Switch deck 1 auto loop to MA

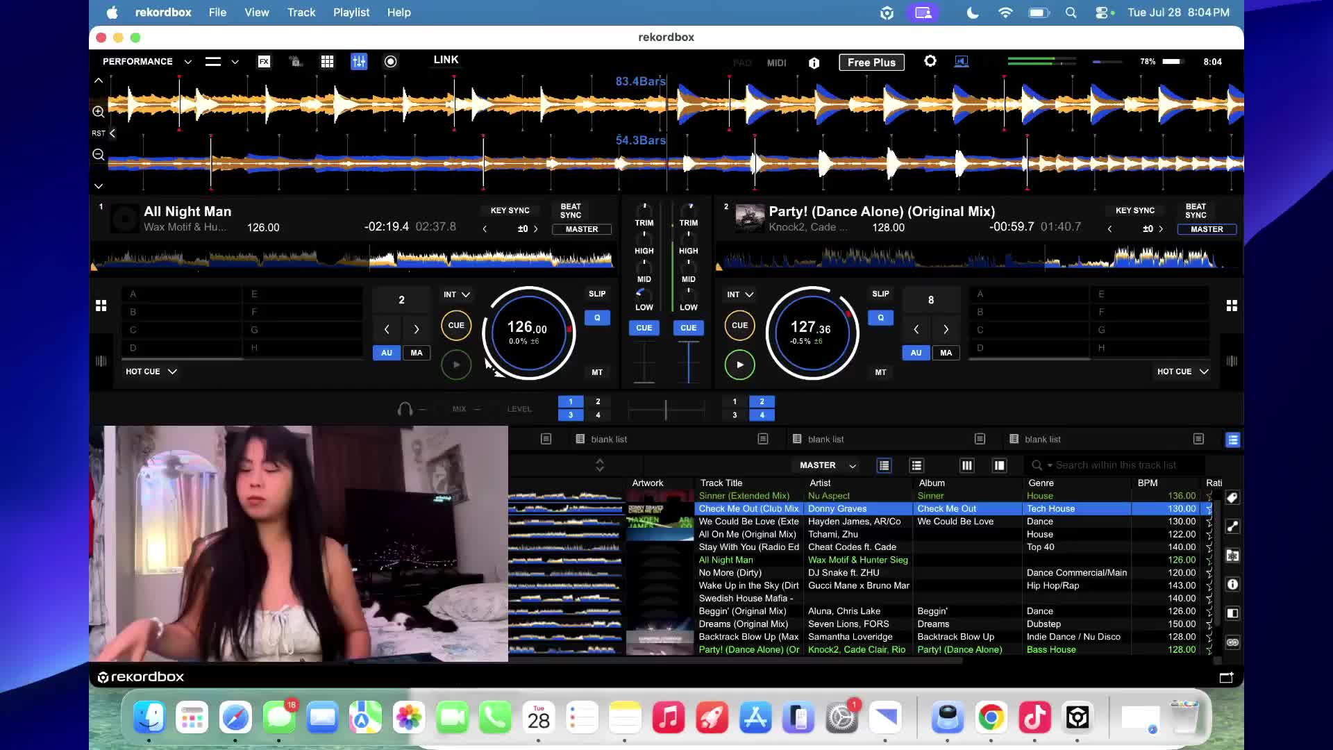(417, 353)
